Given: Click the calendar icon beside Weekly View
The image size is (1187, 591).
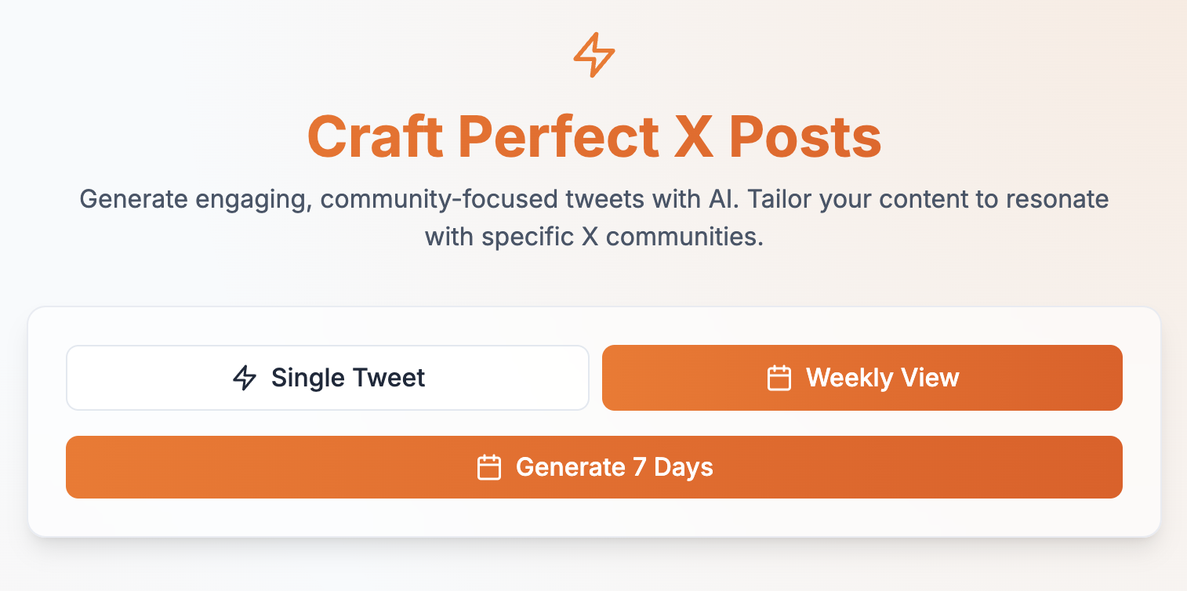Looking at the screenshot, I should pyautogui.click(x=779, y=378).
